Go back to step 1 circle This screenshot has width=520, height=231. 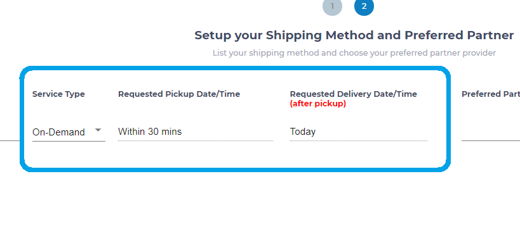click(332, 6)
